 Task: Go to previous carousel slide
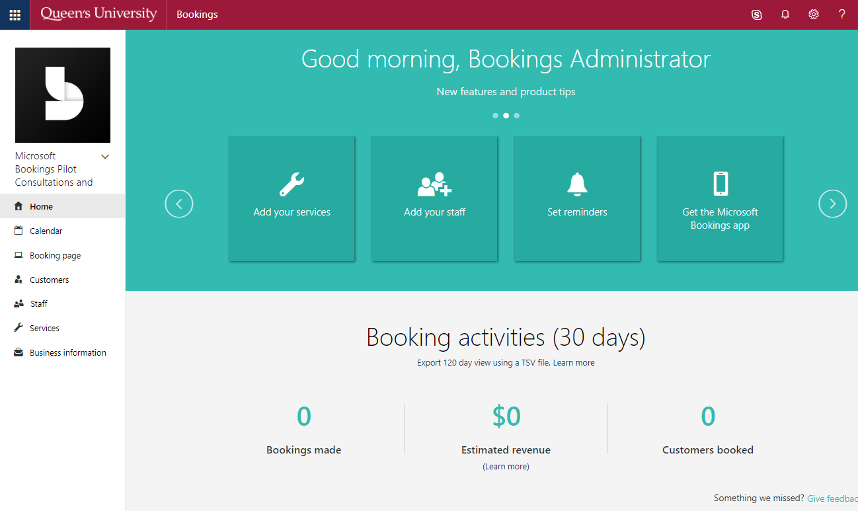point(179,204)
